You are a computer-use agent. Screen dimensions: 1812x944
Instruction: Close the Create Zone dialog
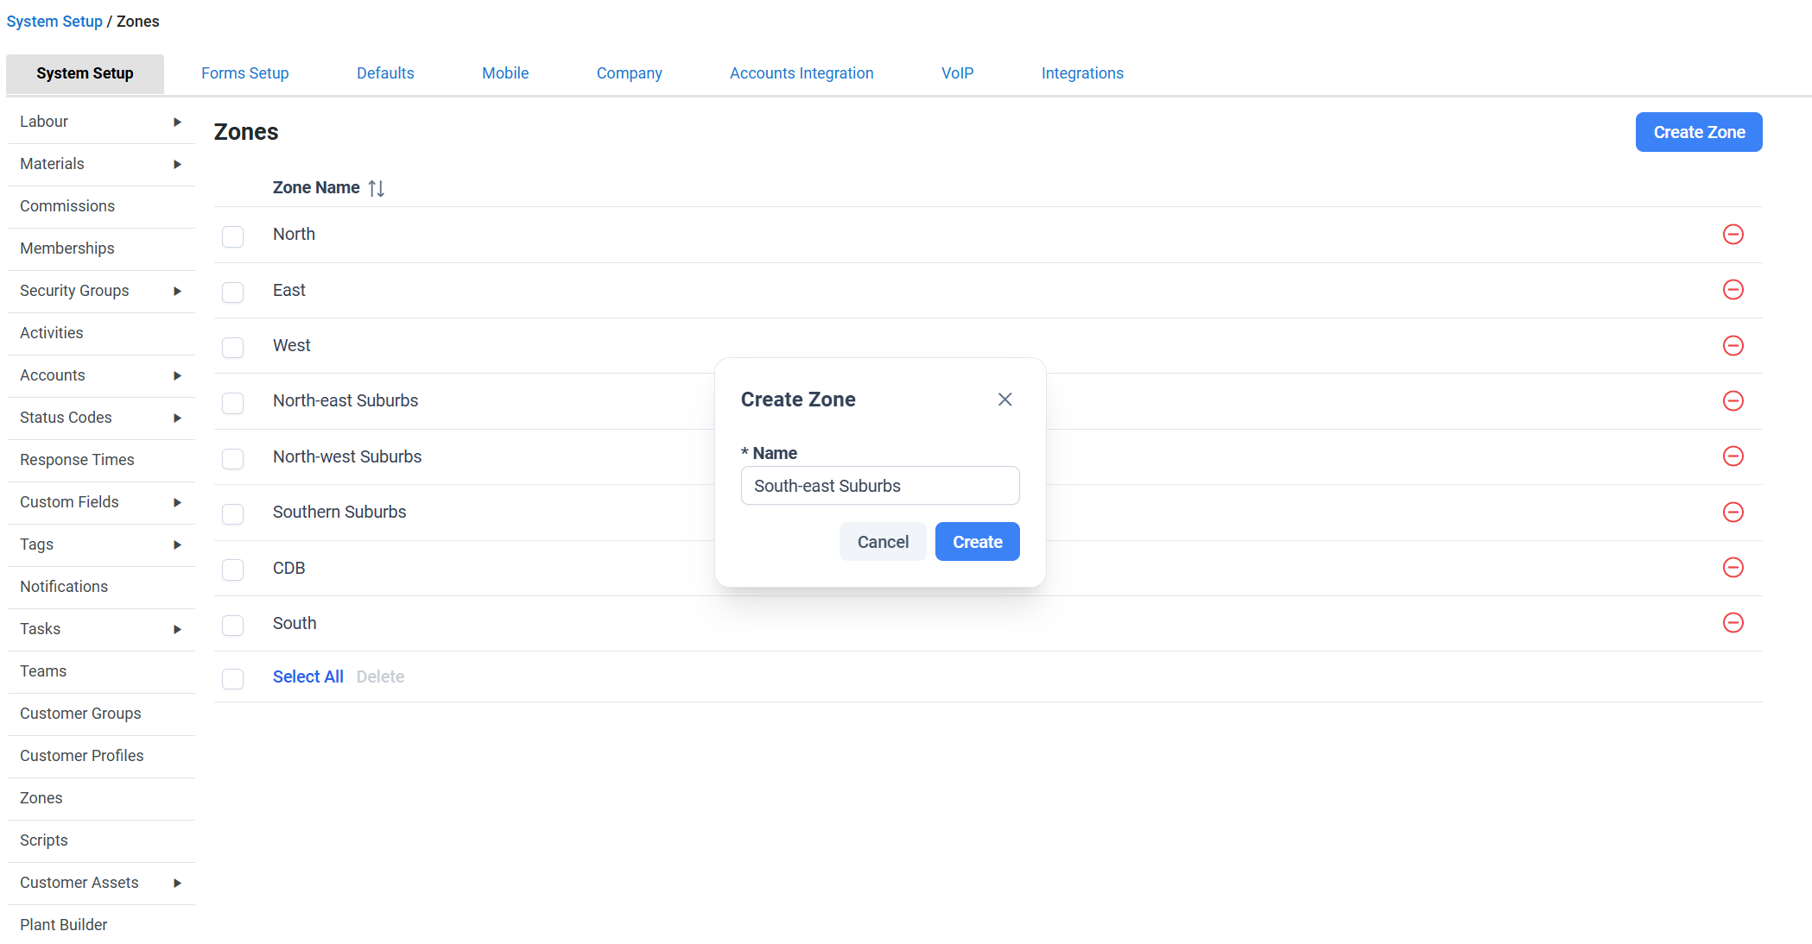1004,400
